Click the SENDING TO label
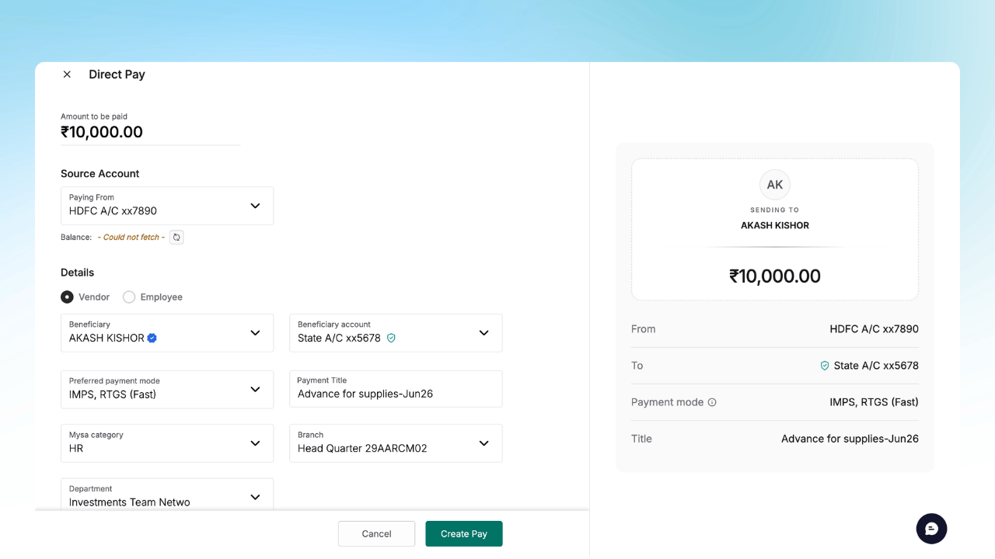Viewport: 995px width, 559px height. point(775,210)
